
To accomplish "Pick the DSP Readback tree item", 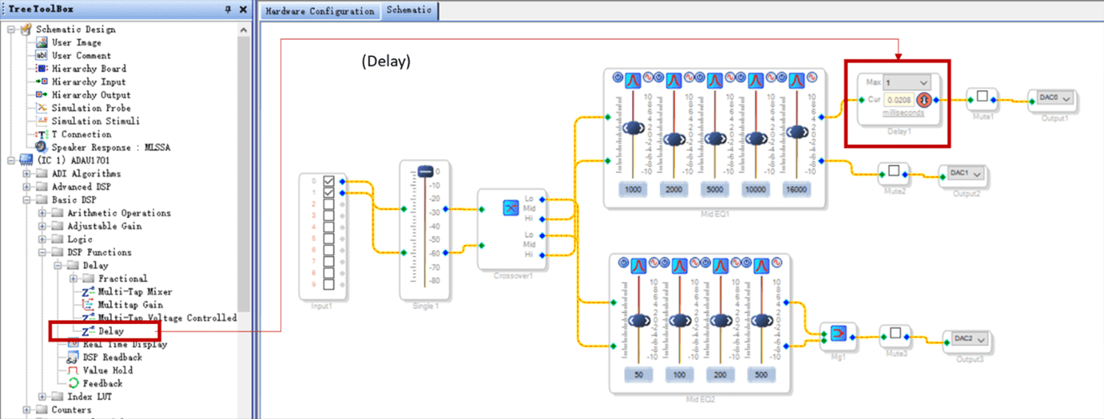I will click(x=112, y=357).
